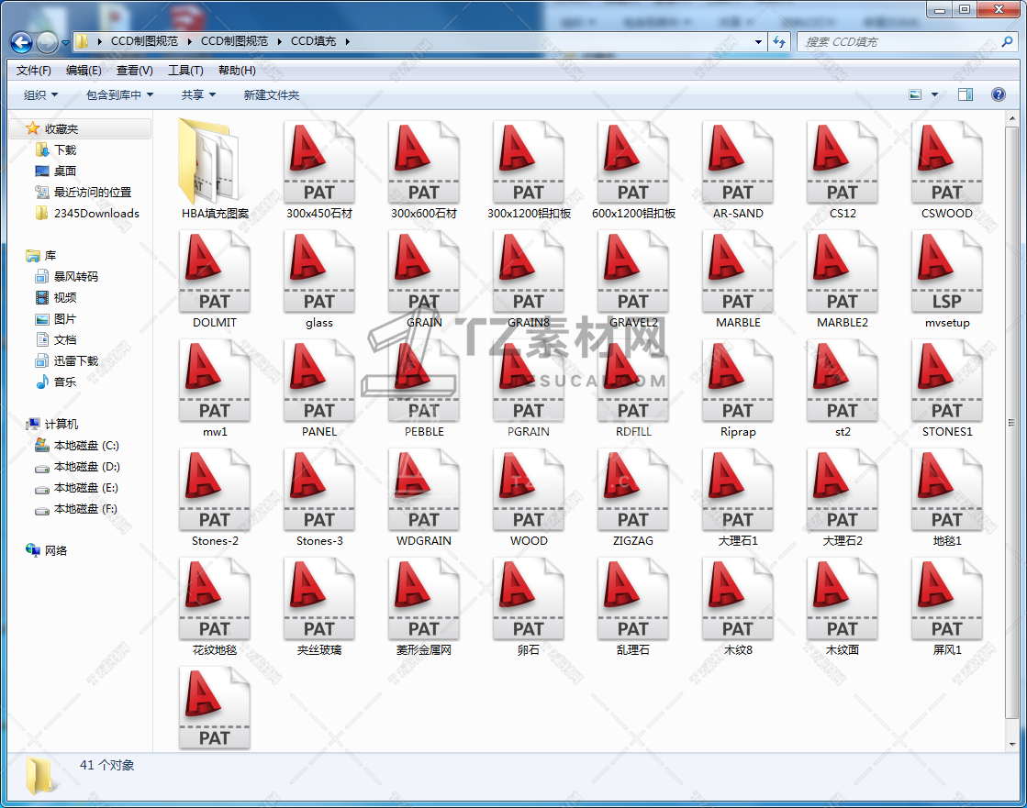Open the HBA填充图案 folder
The width and height of the screenshot is (1027, 808).
pos(214,170)
